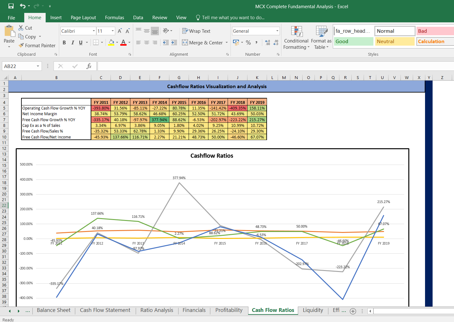Screen dimensions: 454x322
Task: Decrease font size with the smaller A icon
Action: click(x=128, y=31)
